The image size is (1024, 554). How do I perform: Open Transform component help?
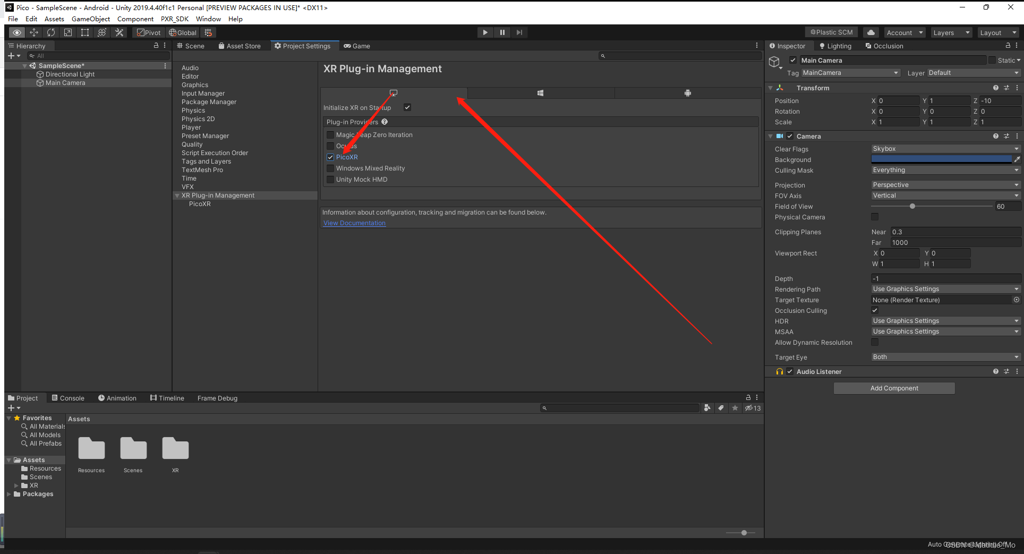[x=996, y=88]
